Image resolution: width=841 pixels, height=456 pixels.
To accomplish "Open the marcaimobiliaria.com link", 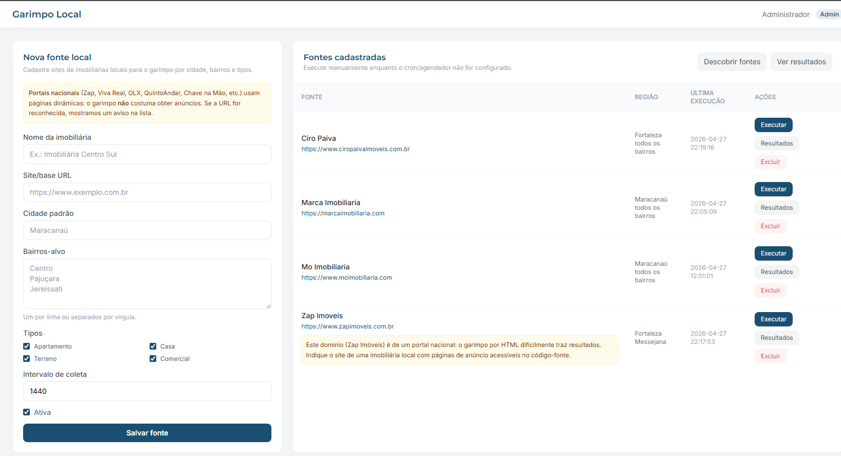I will [343, 213].
